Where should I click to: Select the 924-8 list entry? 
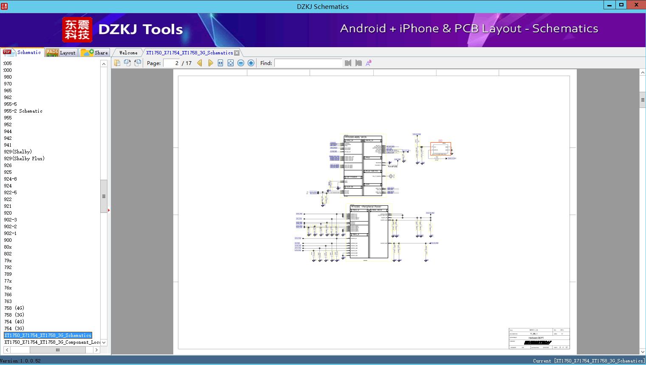click(11, 179)
